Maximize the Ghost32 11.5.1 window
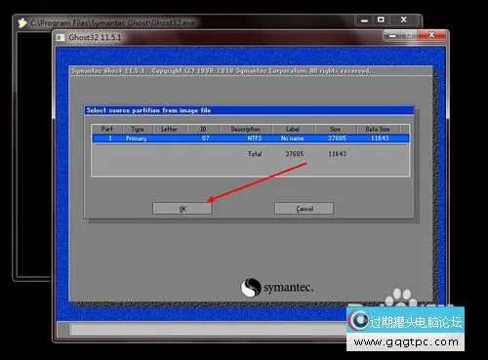This screenshot has width=488, height=360. (x=409, y=35)
